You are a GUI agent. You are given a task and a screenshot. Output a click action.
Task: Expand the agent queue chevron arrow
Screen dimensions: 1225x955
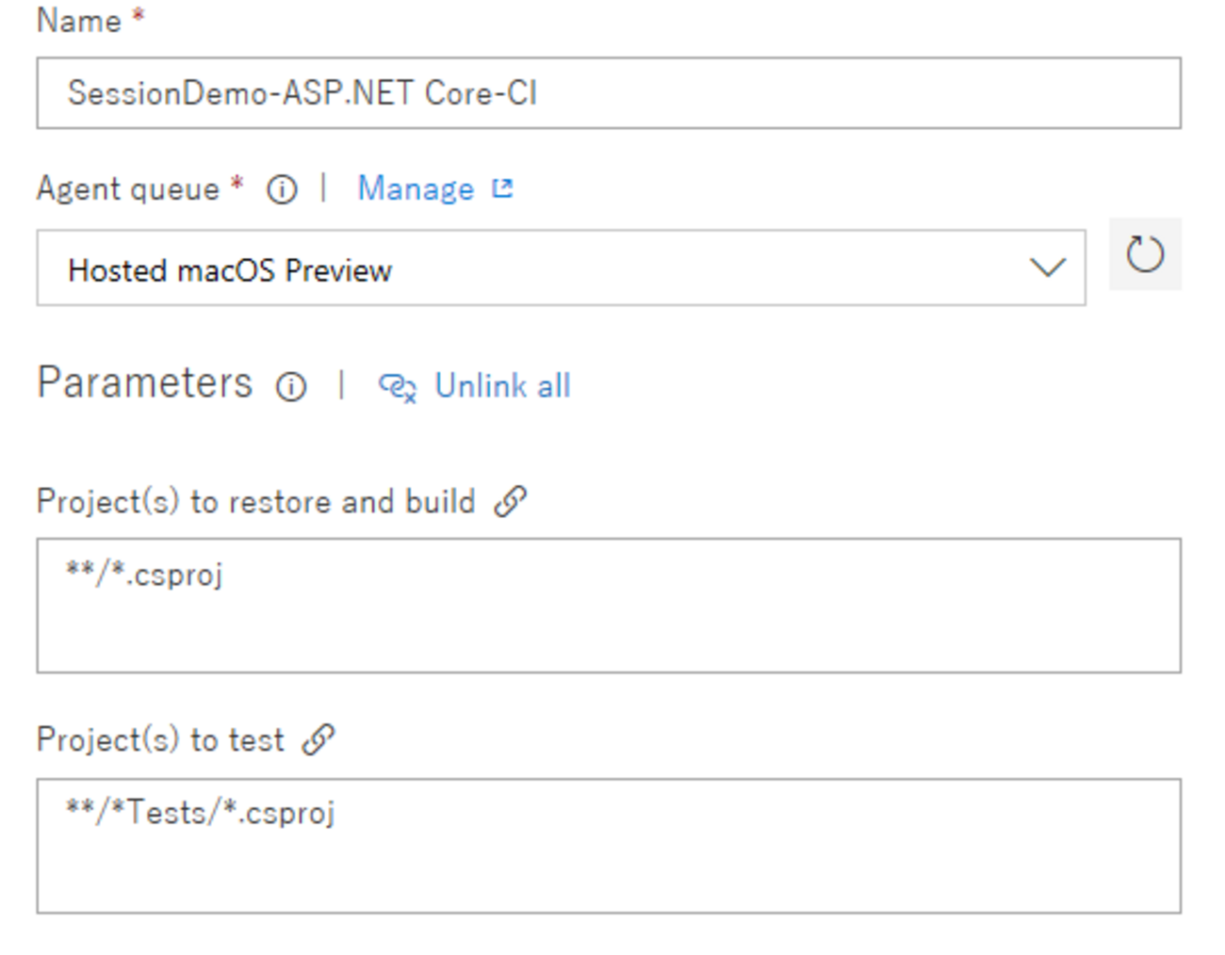click(x=1047, y=268)
